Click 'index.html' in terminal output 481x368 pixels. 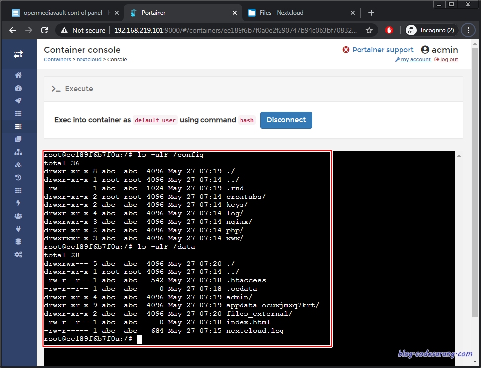[x=248, y=322]
